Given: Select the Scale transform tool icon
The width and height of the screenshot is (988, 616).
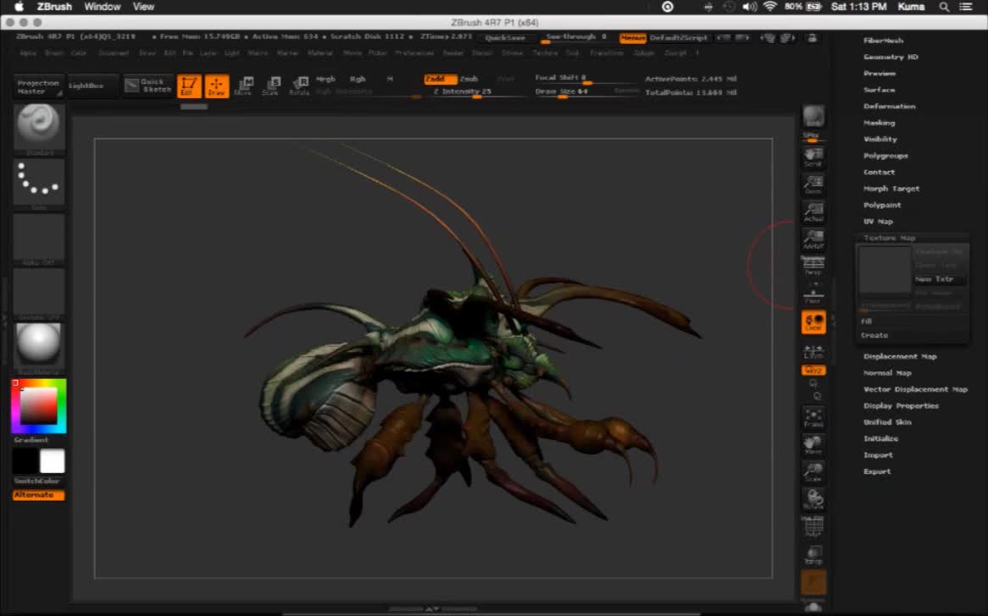Looking at the screenshot, I should click(271, 86).
